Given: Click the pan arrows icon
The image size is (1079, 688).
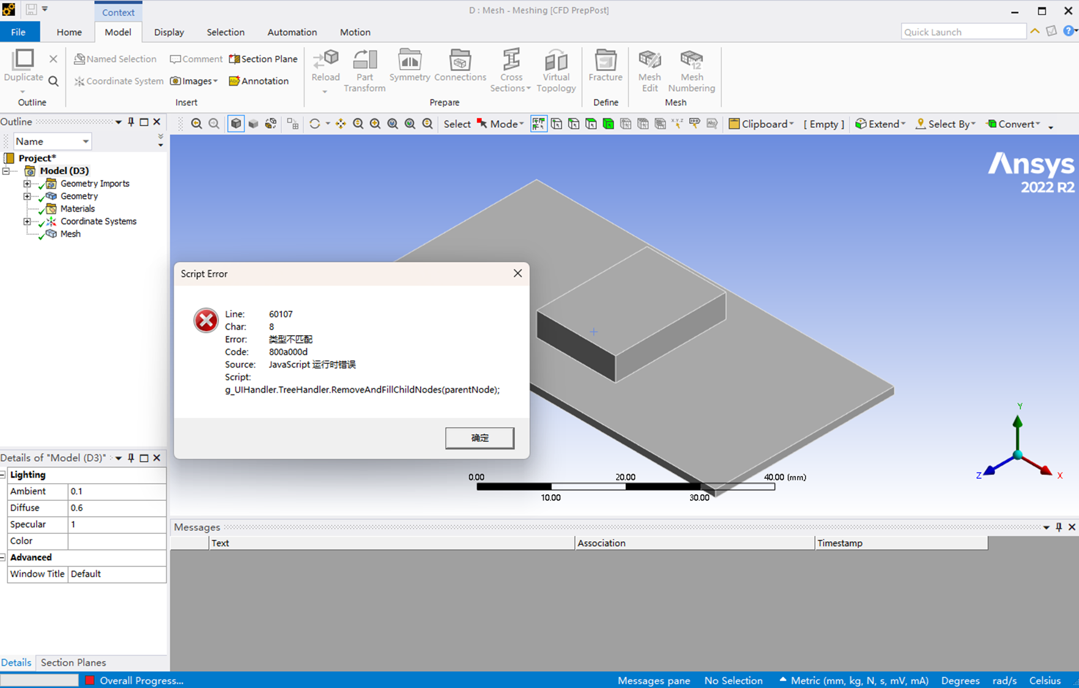Looking at the screenshot, I should pyautogui.click(x=341, y=124).
